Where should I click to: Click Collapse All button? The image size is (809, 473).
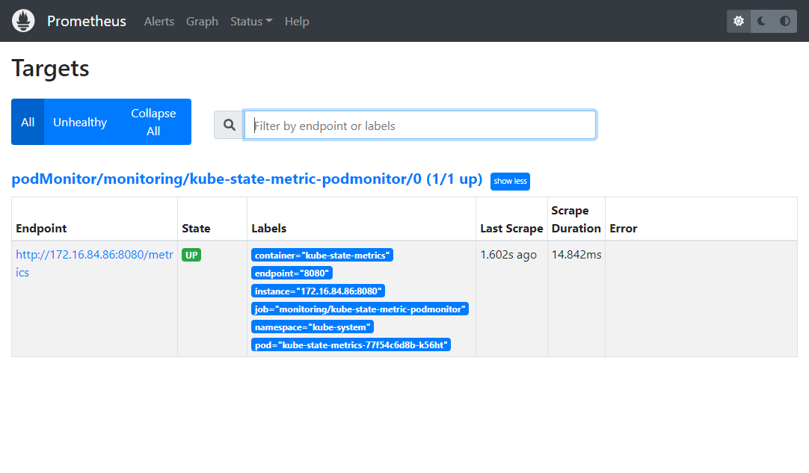[x=153, y=122]
